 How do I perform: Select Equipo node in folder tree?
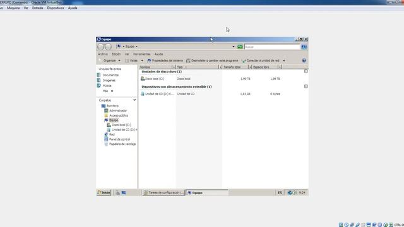click(114, 120)
